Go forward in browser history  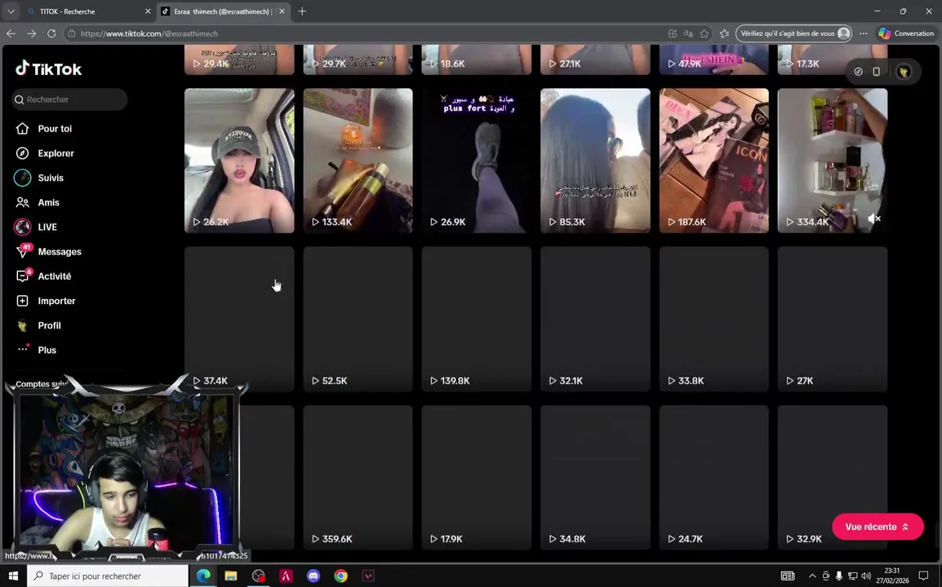(31, 33)
